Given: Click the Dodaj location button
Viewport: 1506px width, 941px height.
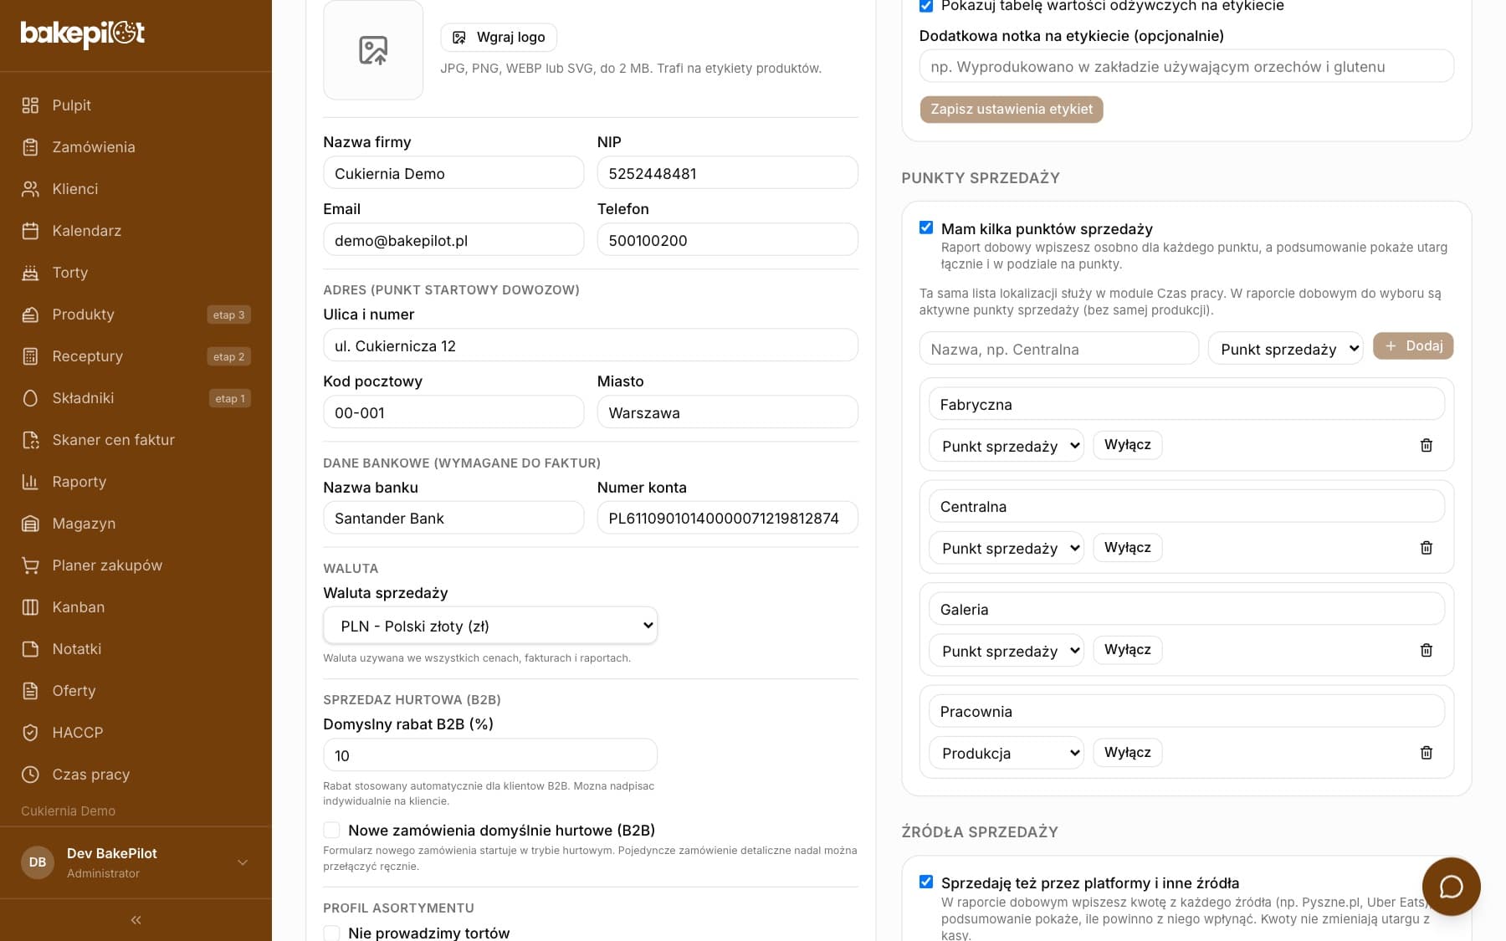Looking at the screenshot, I should click(1413, 346).
